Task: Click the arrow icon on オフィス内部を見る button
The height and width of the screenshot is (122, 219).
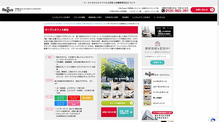Action: (131, 103)
